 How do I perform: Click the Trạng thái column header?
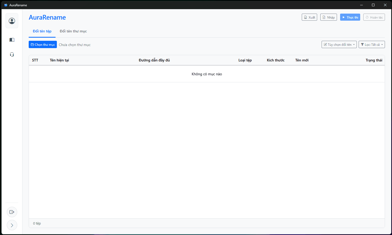pyautogui.click(x=373, y=60)
